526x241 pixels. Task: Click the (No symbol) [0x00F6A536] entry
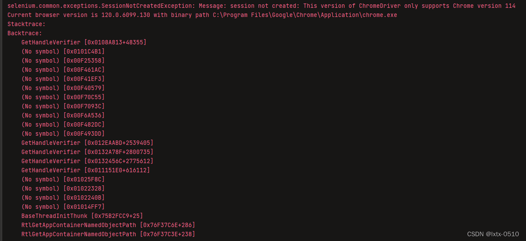(x=63, y=116)
